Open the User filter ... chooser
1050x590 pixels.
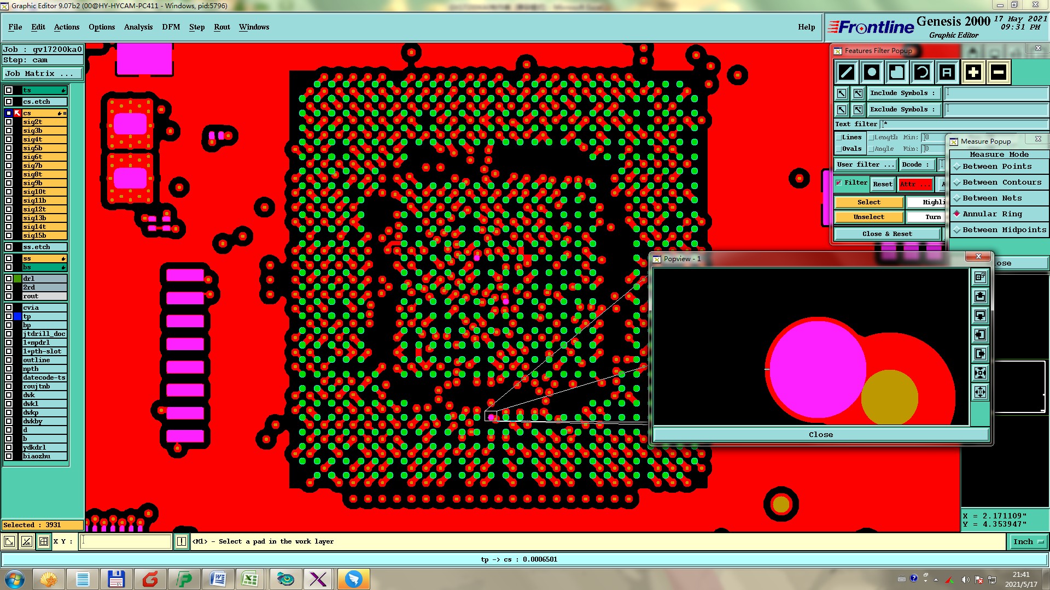[x=865, y=164]
